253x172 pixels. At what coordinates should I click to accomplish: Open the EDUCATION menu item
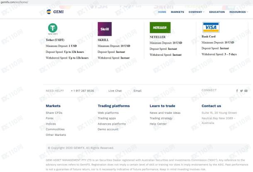coord(217,12)
